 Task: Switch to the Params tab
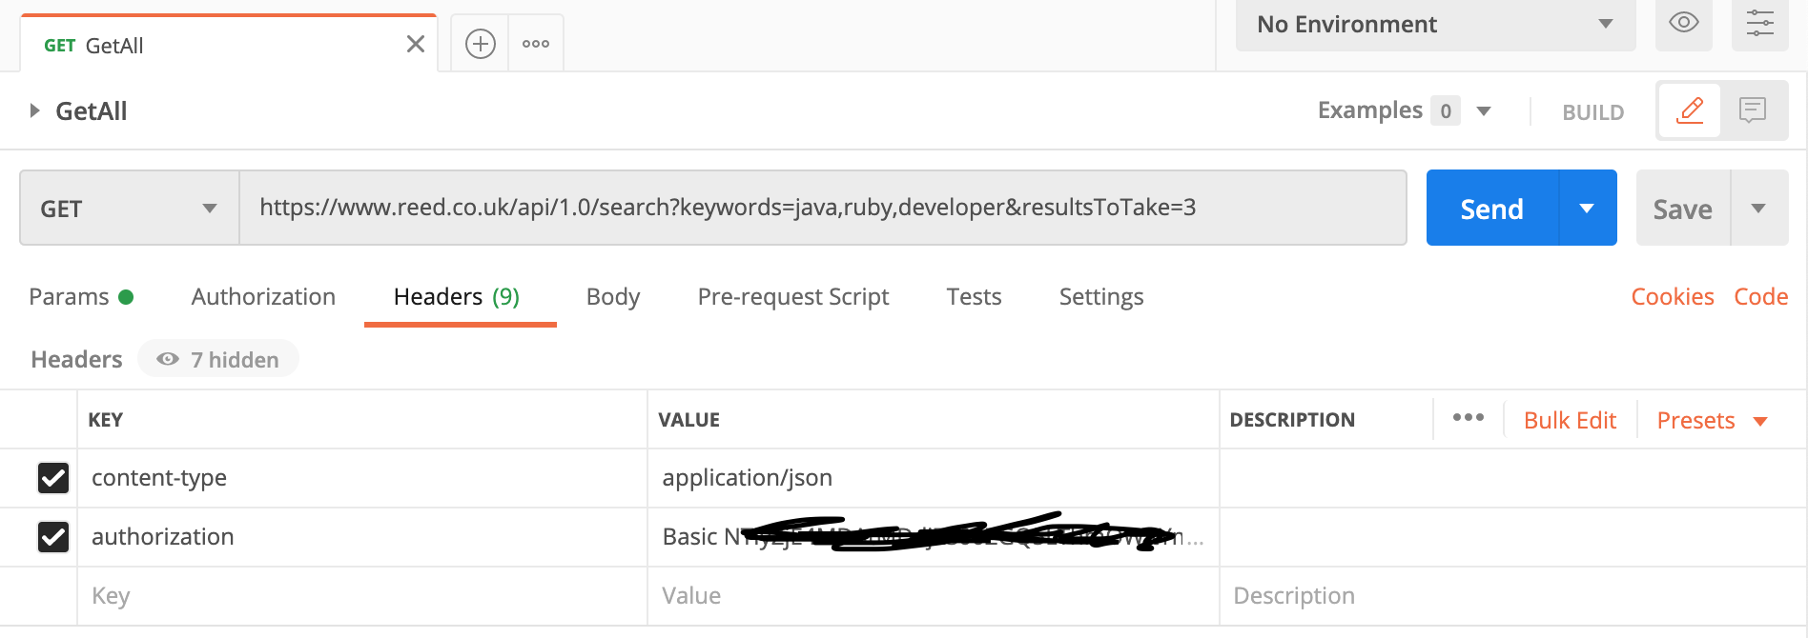tap(81, 297)
